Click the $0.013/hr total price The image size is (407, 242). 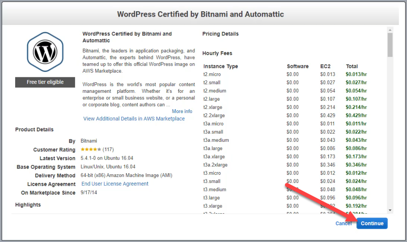click(x=356, y=74)
